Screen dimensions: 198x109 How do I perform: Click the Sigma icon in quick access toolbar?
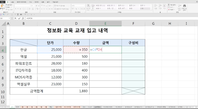click(18, 14)
